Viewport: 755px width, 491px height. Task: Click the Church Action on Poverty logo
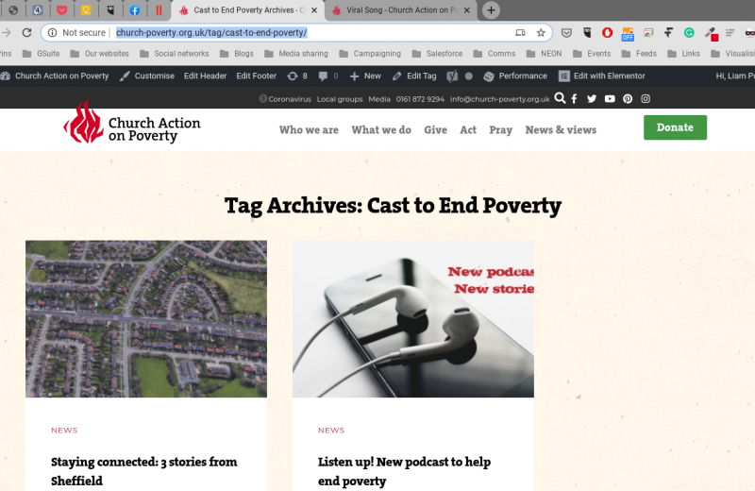click(132, 122)
